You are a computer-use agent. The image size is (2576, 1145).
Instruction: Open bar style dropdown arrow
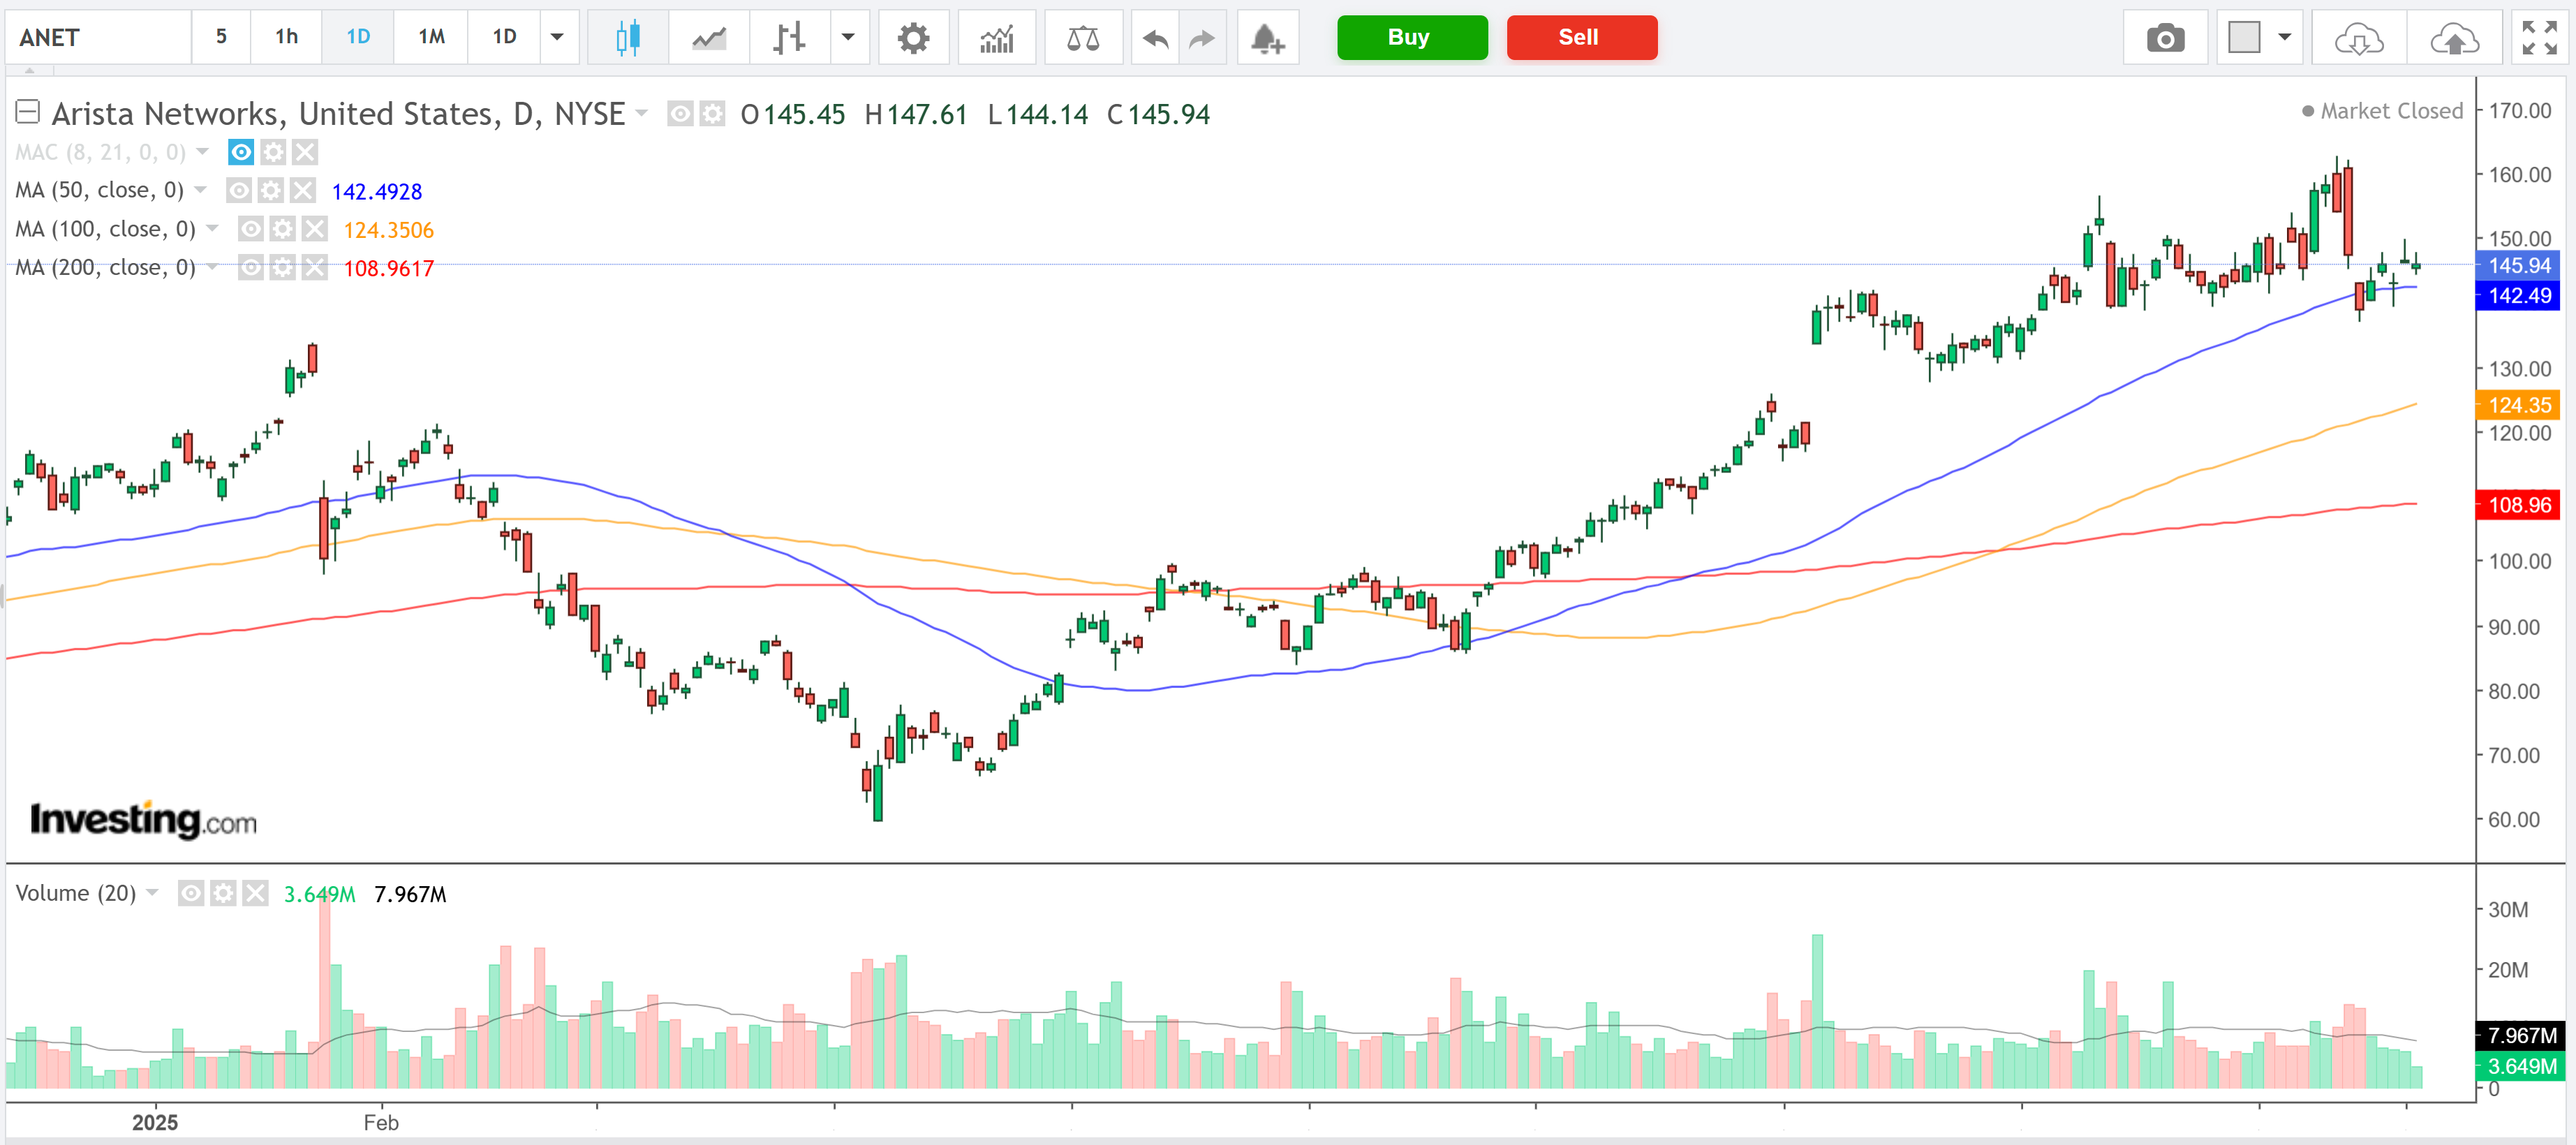coord(848,38)
